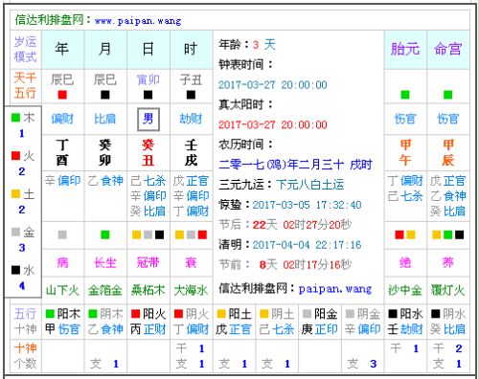Click 子丑 in the 天干五行 row
This screenshot has height=379, width=479.
point(191,79)
